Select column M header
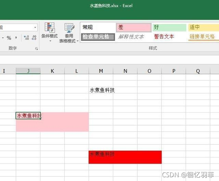This screenshot has width=219, height=181. (x=101, y=71)
